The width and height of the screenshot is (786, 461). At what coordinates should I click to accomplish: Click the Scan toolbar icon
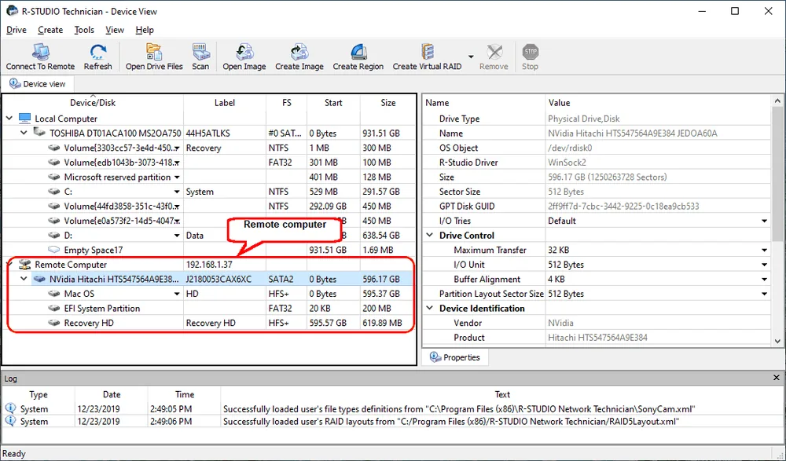(200, 52)
